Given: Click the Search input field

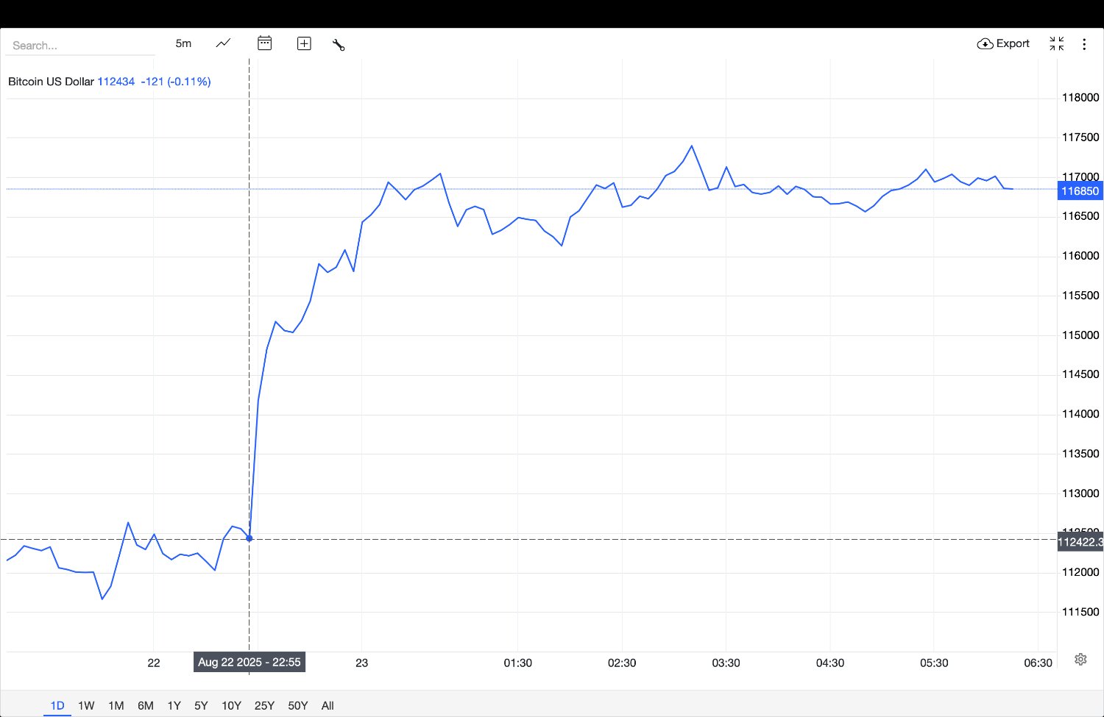Looking at the screenshot, I should click(81, 45).
